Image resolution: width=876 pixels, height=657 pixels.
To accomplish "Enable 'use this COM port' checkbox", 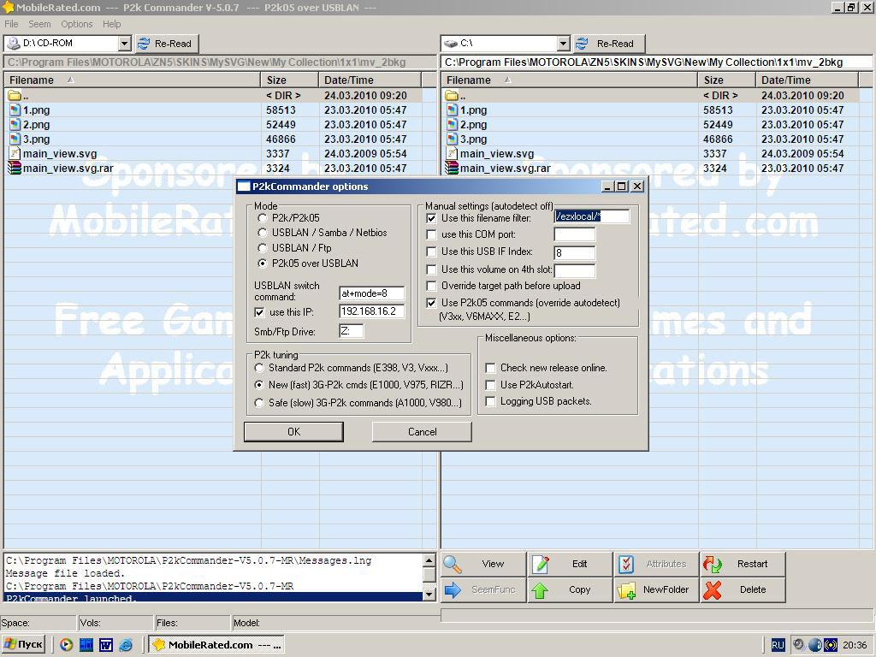I will point(431,234).
